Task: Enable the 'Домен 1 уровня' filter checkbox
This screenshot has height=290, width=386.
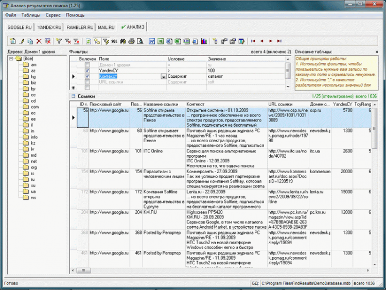Action: click(x=87, y=65)
